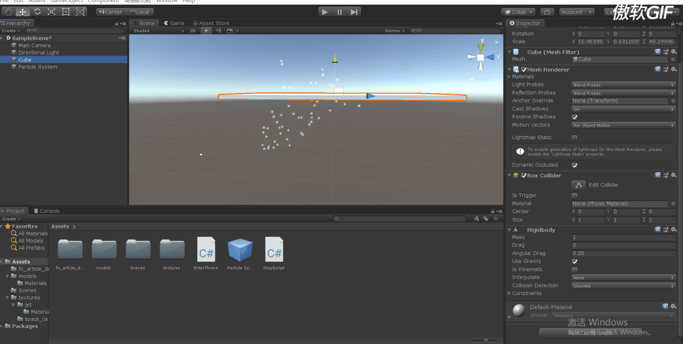Click the Rigidbody Mass input field
This screenshot has width=683, height=344.
624,237
